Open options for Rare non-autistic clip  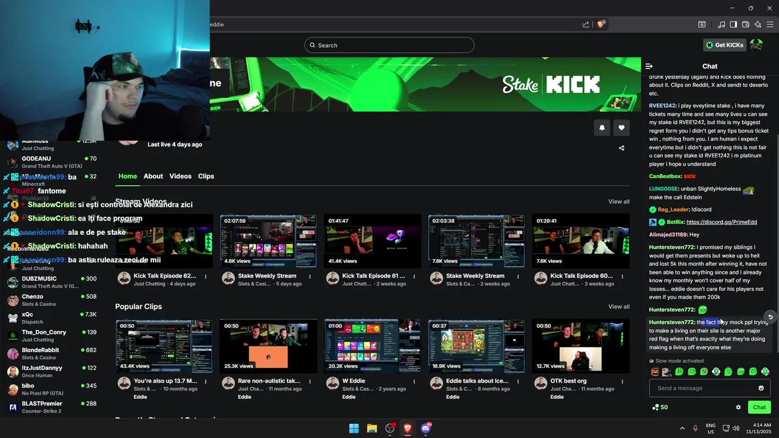click(x=310, y=381)
